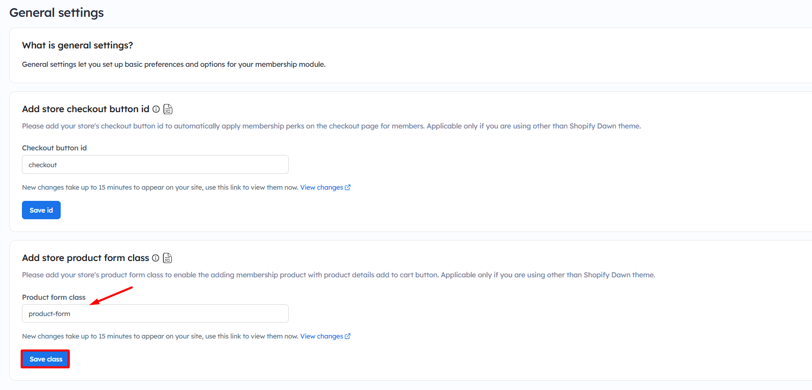Click the "Product form class" field label
Image resolution: width=812 pixels, height=390 pixels.
coord(54,297)
